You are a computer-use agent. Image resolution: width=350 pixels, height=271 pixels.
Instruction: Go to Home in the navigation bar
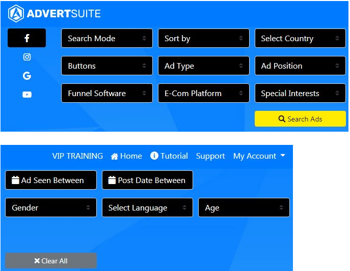pyautogui.click(x=126, y=156)
